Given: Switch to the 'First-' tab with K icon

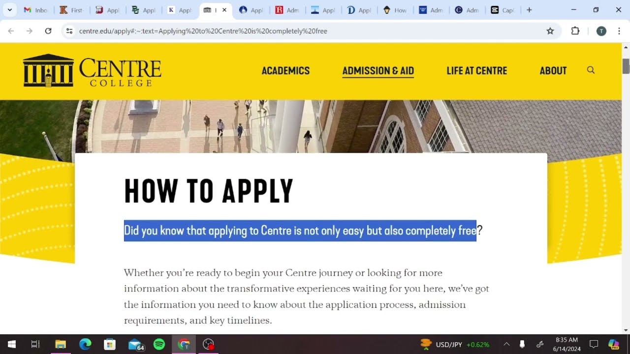Looking at the screenshot, I should point(72,10).
